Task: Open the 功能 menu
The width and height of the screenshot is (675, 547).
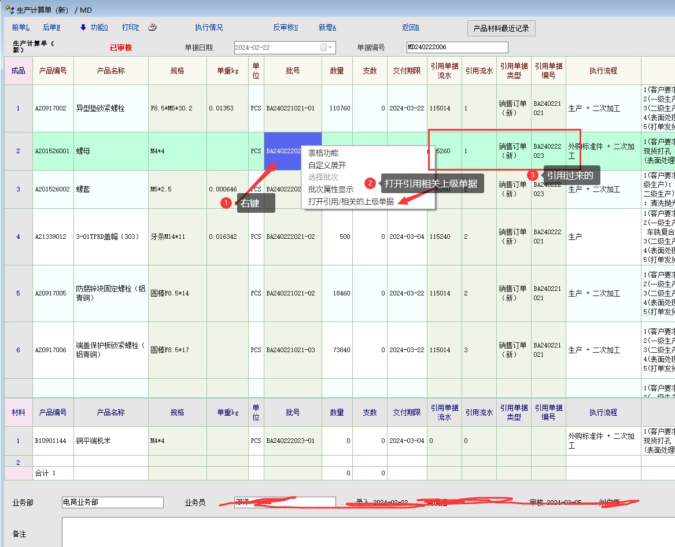Action: pyautogui.click(x=99, y=27)
